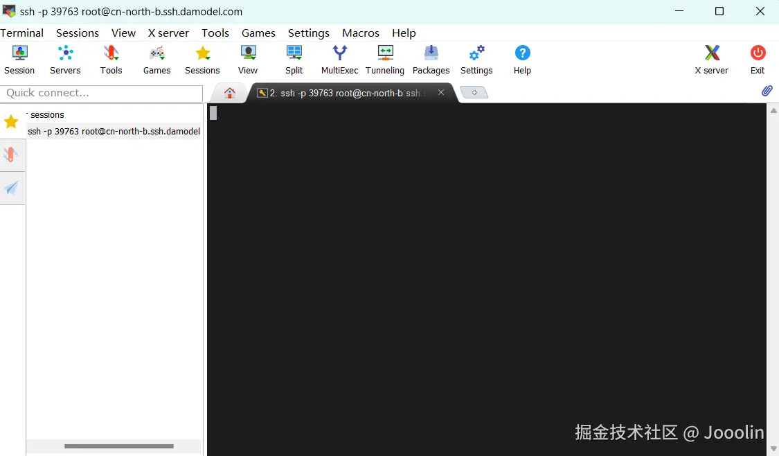This screenshot has height=456, width=779.
Task: Click the Quick connect field
Action: 101,93
